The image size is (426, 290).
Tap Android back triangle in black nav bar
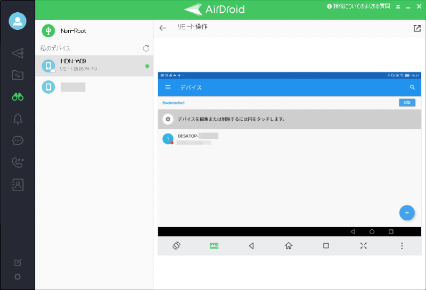[353, 231]
